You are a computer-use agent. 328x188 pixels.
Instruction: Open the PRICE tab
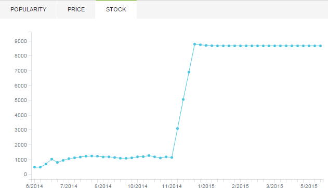76,9
